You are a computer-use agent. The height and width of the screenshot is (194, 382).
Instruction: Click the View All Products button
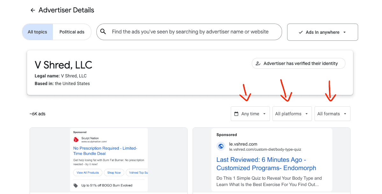click(x=88, y=172)
